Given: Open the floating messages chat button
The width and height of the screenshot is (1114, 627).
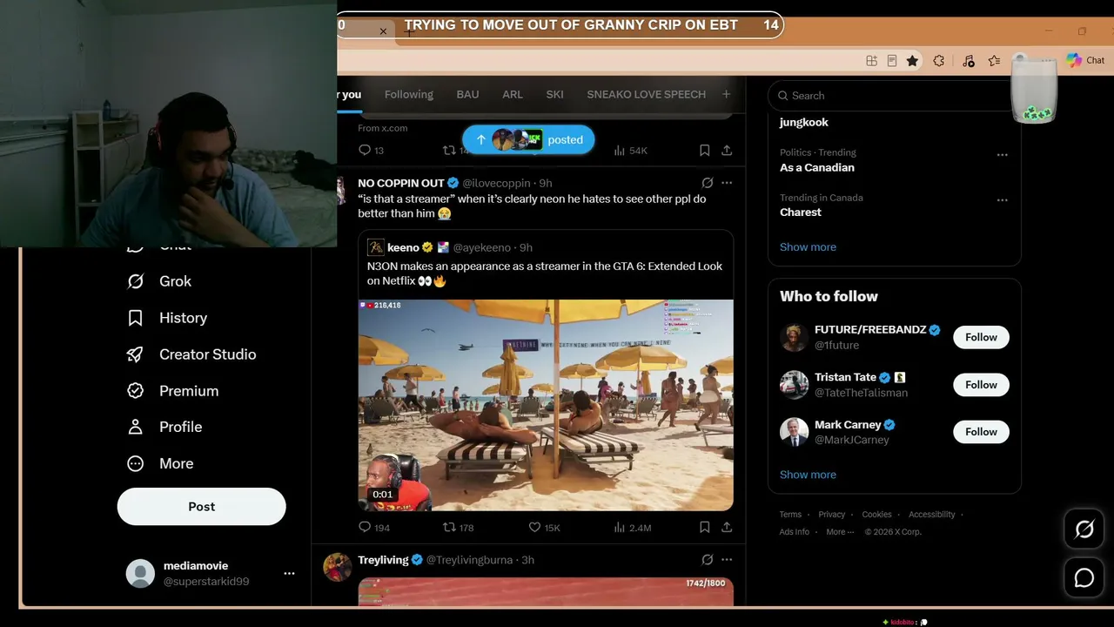Looking at the screenshot, I should (x=1084, y=577).
